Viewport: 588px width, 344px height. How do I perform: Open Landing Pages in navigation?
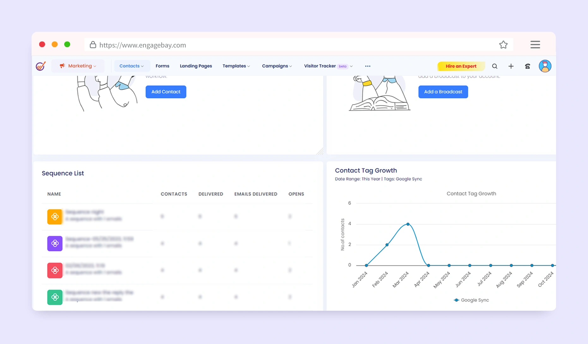196,66
